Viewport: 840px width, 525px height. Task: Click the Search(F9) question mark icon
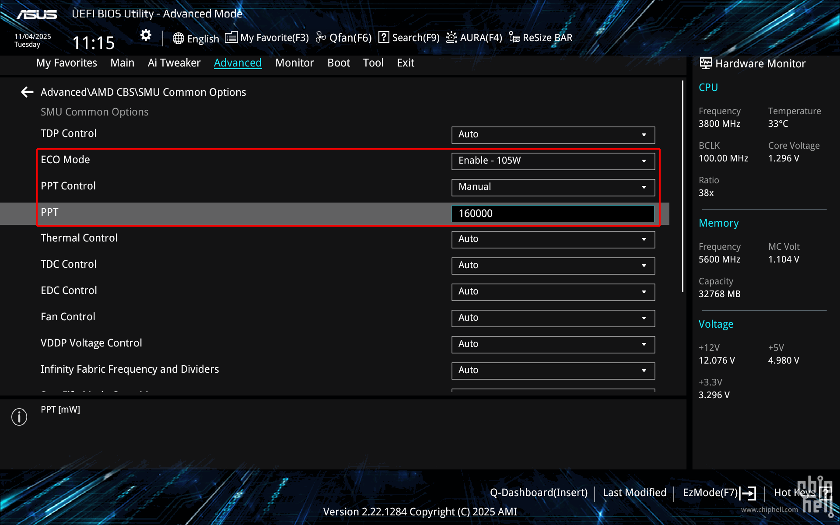click(384, 37)
